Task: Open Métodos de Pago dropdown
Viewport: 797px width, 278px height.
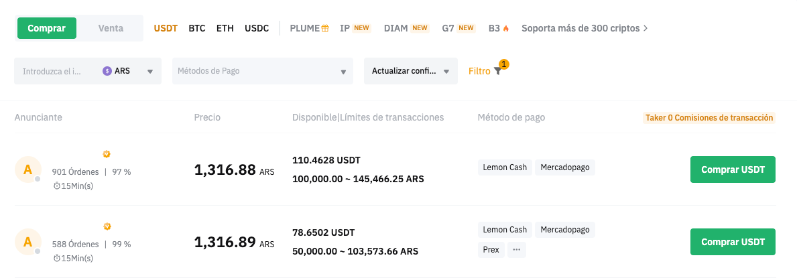Action: (262, 71)
